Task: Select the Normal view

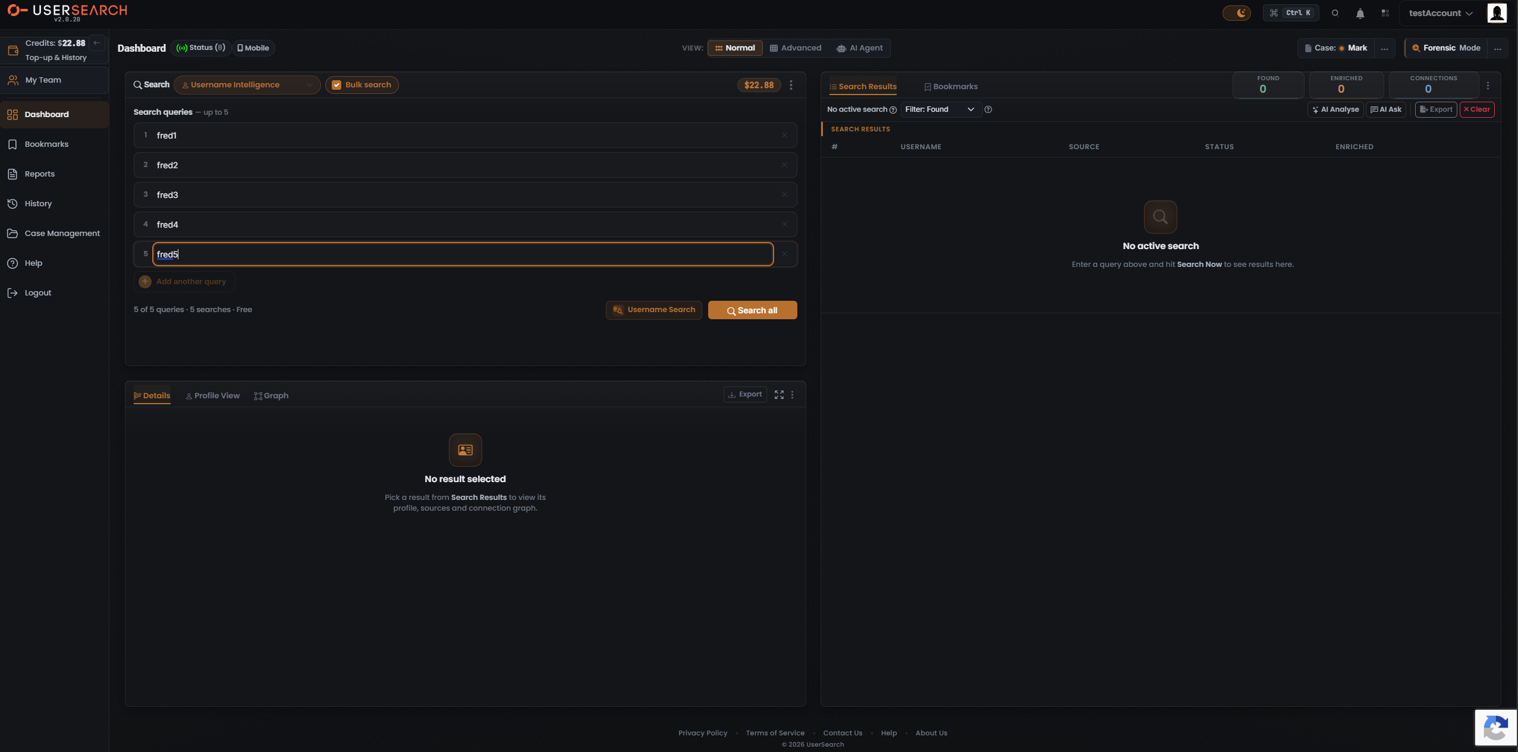Action: 735,48
